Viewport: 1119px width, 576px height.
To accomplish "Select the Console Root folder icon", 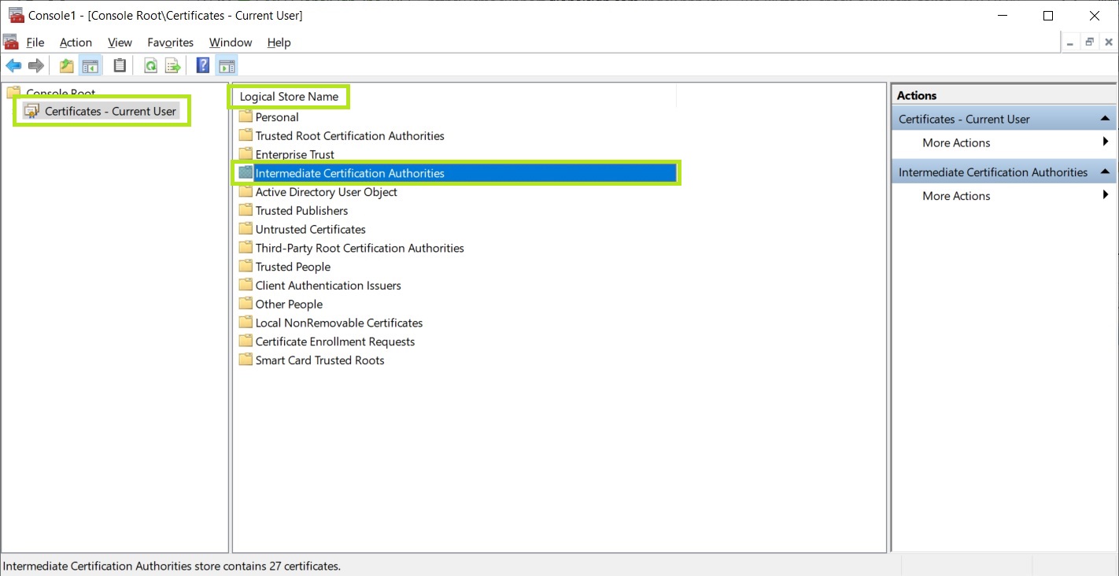I will pos(13,93).
